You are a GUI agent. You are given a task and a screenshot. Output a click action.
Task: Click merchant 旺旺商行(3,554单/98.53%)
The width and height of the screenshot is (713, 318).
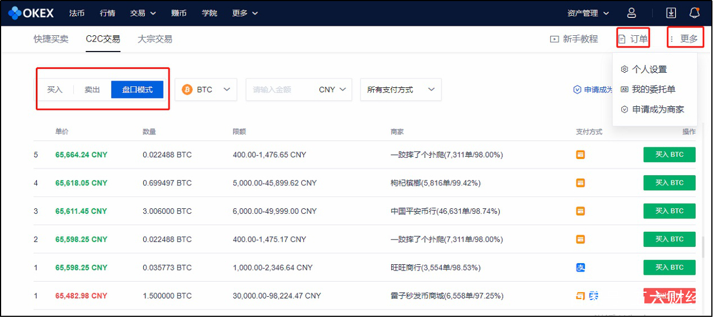pyautogui.click(x=435, y=268)
